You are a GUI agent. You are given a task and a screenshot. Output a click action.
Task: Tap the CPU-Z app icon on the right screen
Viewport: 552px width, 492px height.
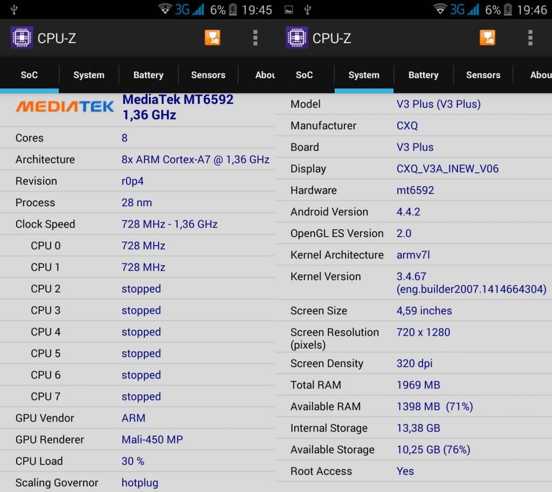click(x=297, y=38)
